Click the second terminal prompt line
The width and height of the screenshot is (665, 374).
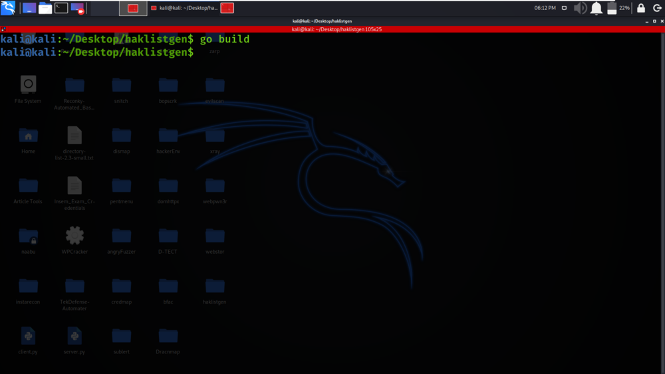(x=97, y=52)
